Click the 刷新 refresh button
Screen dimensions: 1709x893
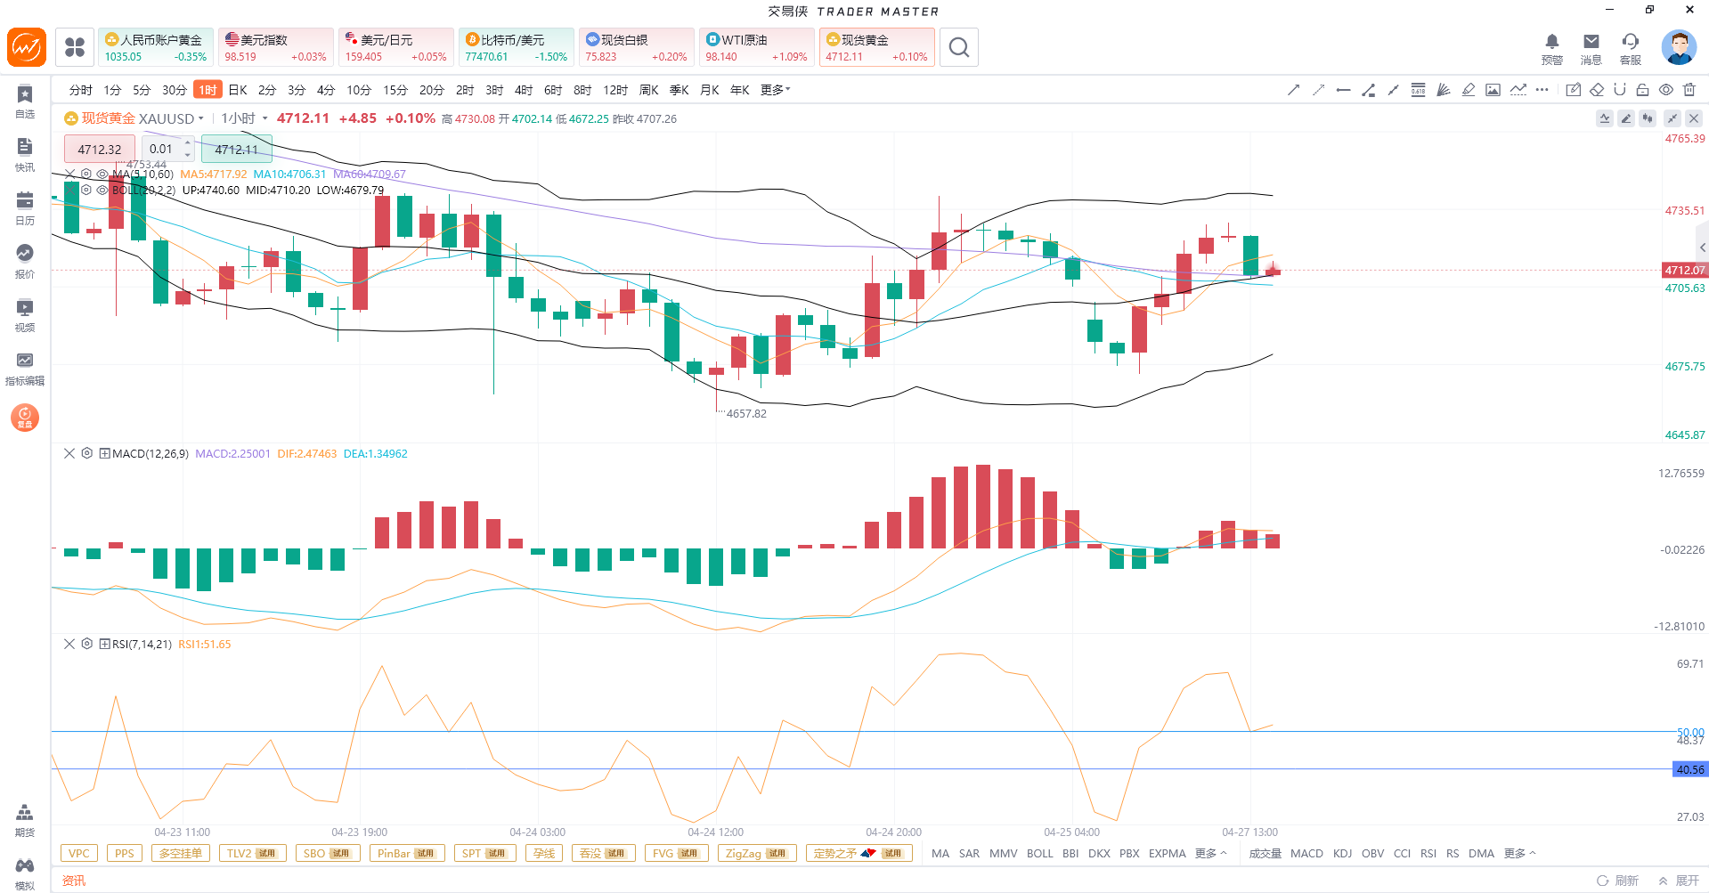point(1618,881)
